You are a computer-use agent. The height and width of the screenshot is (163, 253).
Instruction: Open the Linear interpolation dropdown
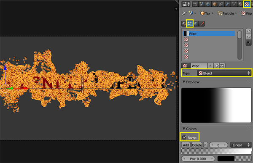(241, 145)
